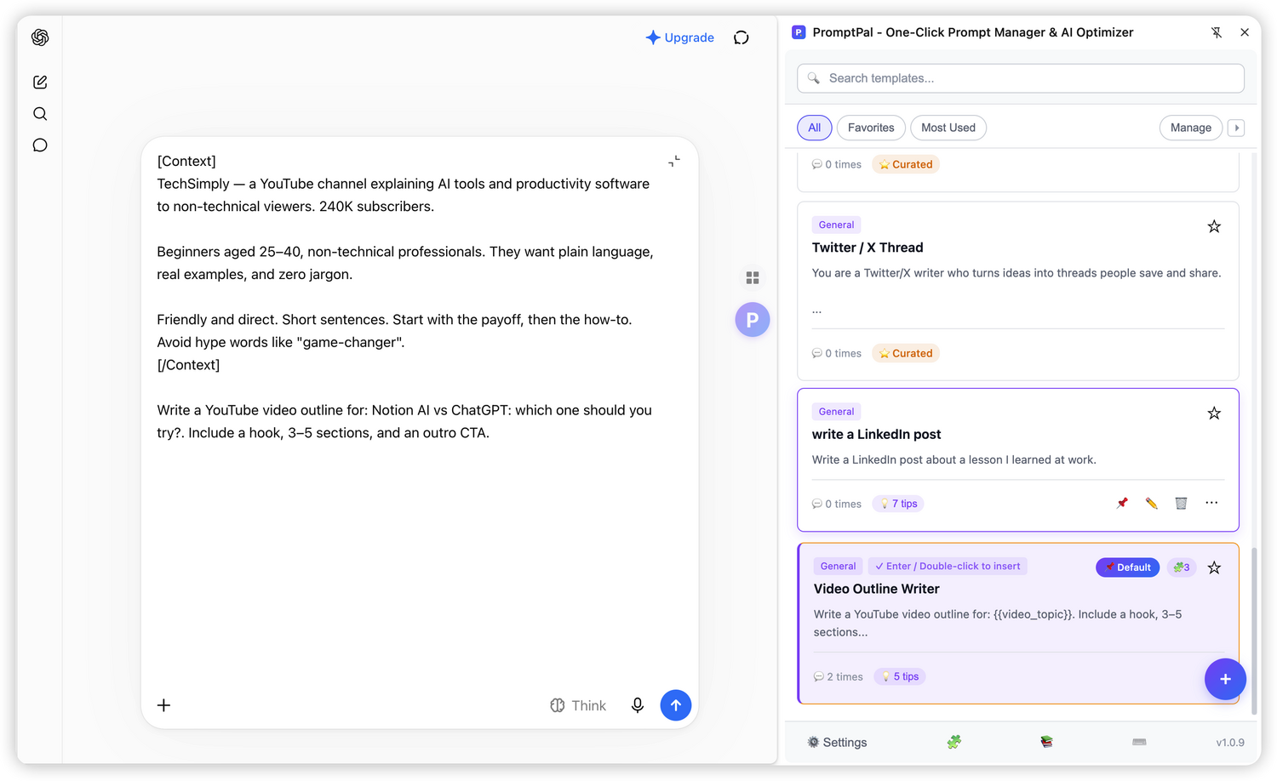Open the temporary chat dashed-circle icon
The image size is (1277, 781).
click(x=742, y=37)
